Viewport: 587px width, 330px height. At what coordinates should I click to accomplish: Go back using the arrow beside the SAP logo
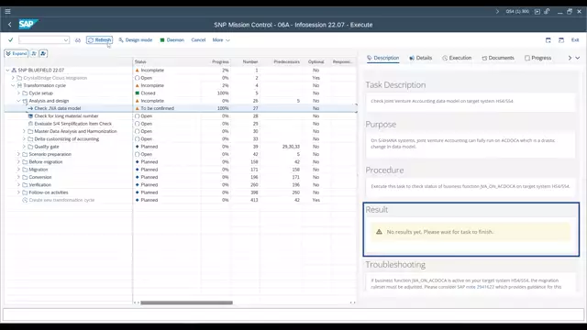pos(10,25)
